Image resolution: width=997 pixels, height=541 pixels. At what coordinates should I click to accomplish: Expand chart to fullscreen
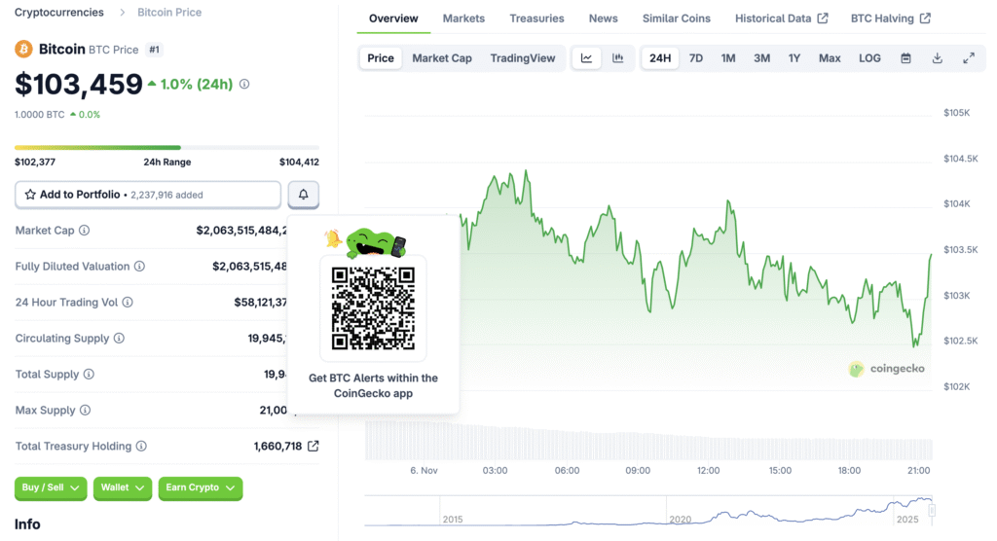point(969,58)
